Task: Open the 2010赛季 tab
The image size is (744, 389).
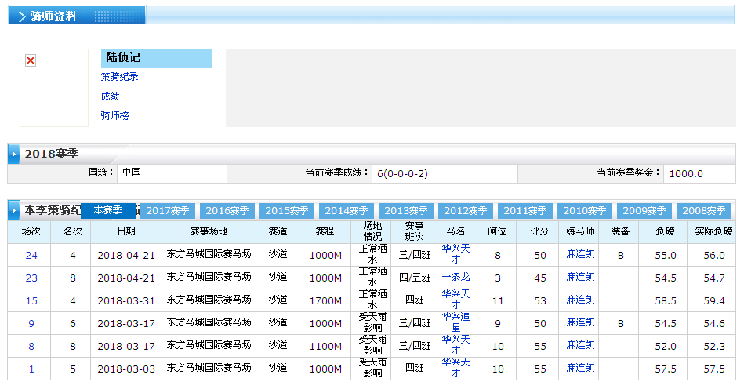Action: 586,211
